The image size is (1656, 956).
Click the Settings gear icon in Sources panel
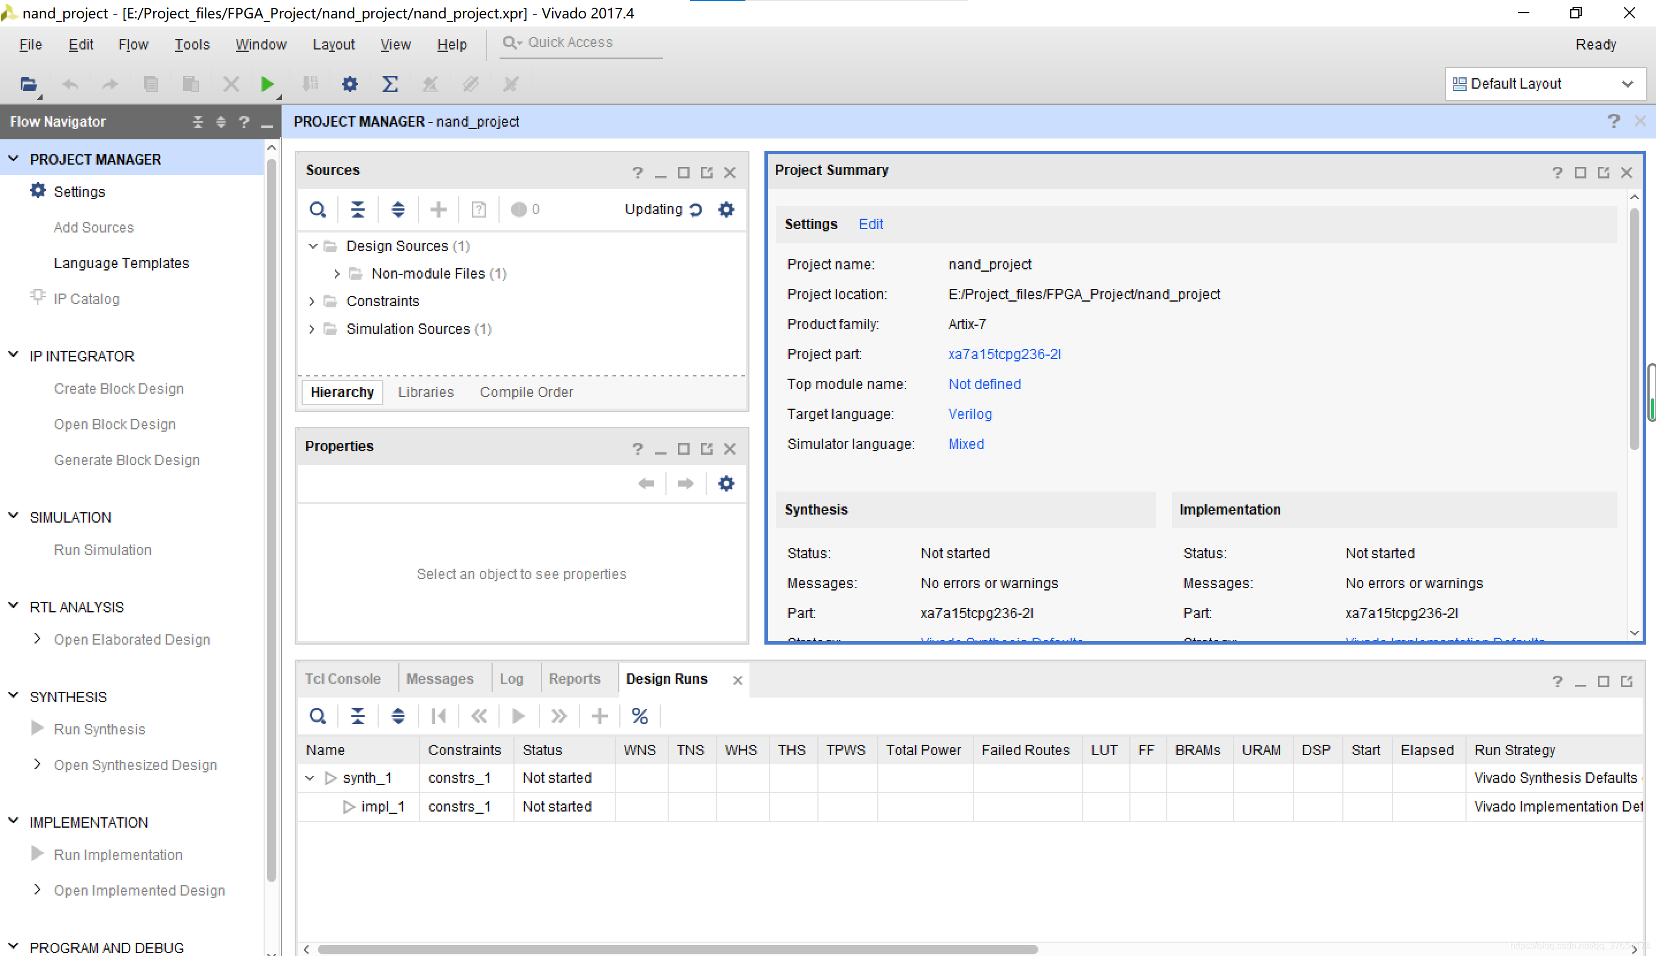pyautogui.click(x=728, y=208)
